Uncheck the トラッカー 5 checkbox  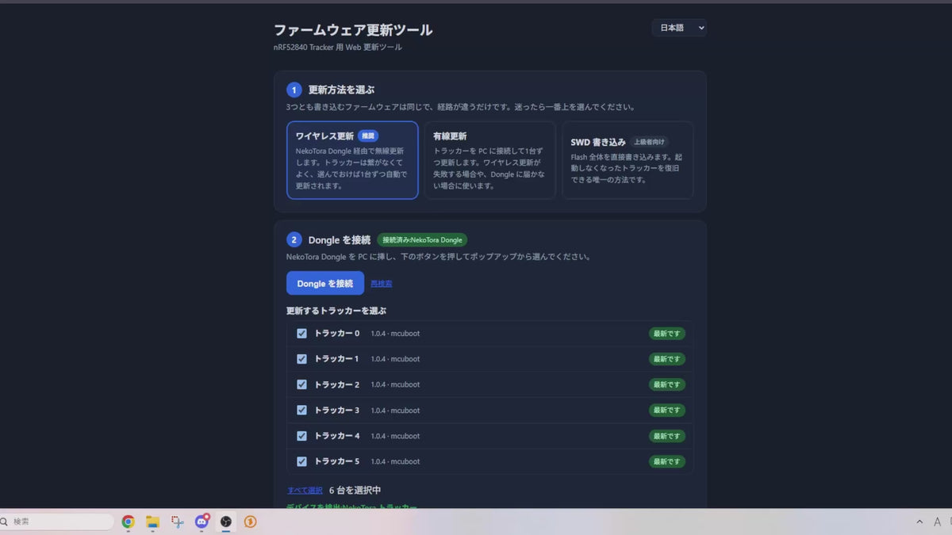pos(301,461)
